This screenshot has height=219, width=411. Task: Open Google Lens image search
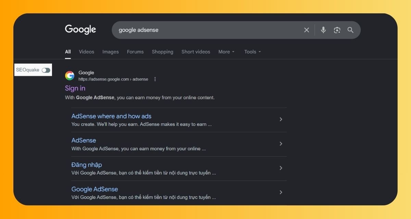tap(337, 30)
